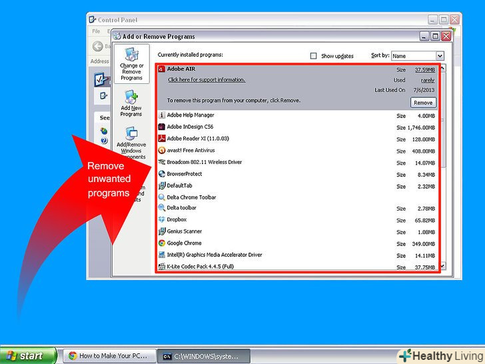The width and height of the screenshot is (485, 364).
Task: Click the Broadcom Wireless Driver icon
Action: coord(161,162)
